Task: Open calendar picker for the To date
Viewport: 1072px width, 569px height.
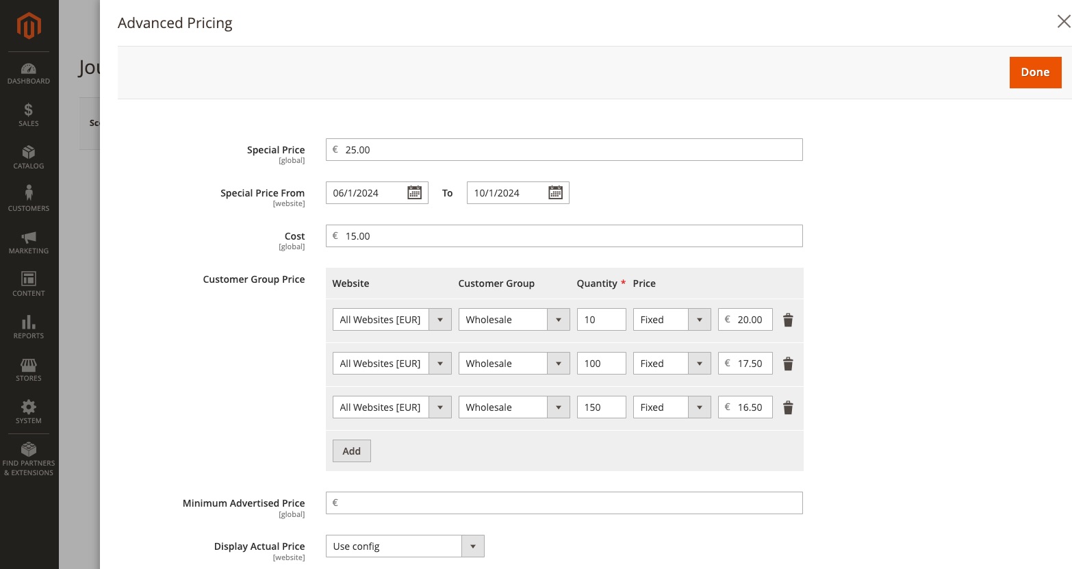Action: [555, 193]
